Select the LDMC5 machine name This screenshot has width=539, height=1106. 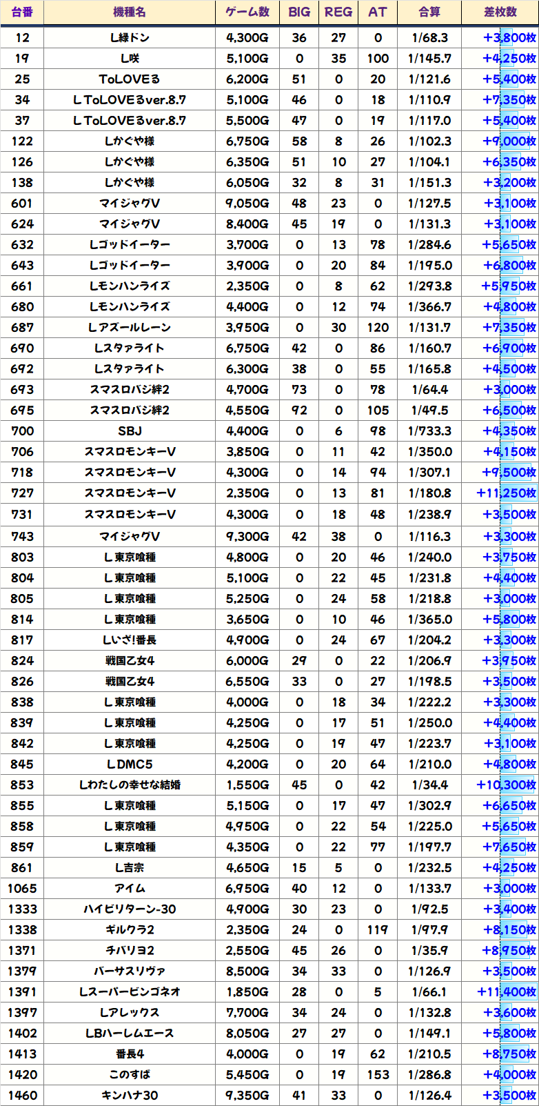point(130,764)
